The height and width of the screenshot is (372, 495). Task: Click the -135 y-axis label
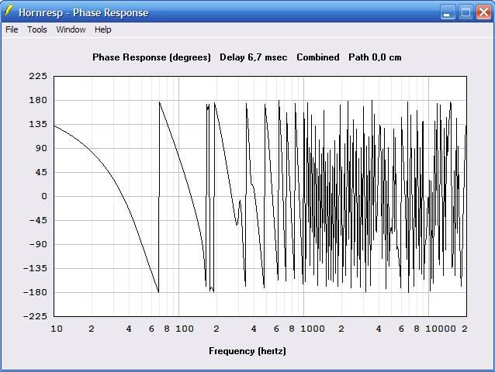(x=35, y=268)
